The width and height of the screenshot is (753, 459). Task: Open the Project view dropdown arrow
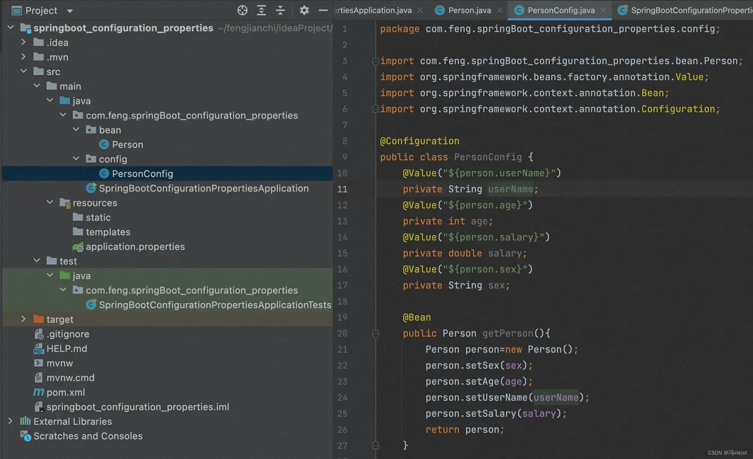tap(70, 11)
